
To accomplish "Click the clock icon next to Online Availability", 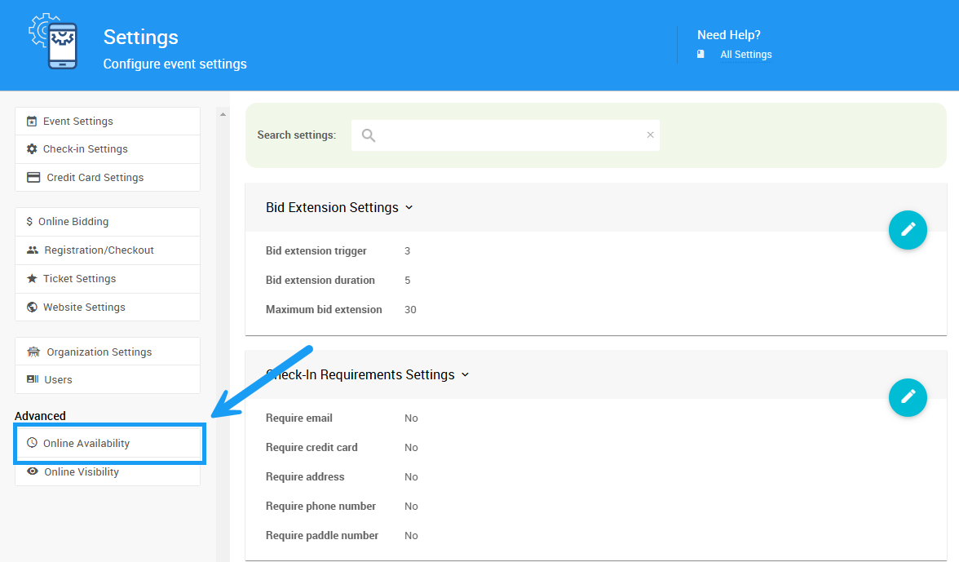I will [33, 443].
